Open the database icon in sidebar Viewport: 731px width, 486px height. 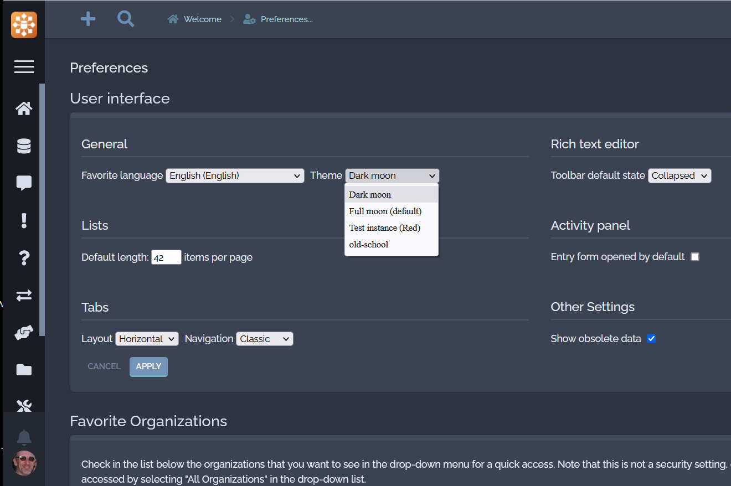(x=24, y=146)
